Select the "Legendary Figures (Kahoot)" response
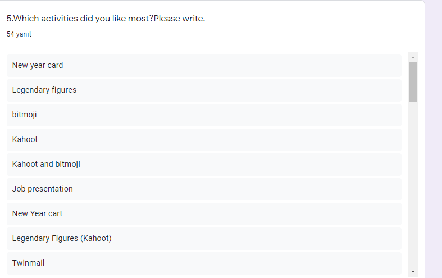The image size is (442, 278). pos(62,238)
